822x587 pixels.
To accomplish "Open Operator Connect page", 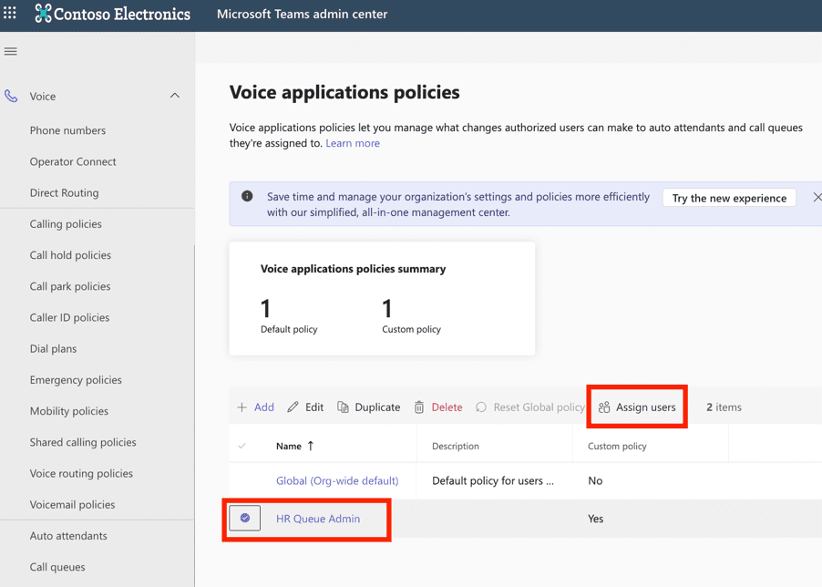I will 73,161.
